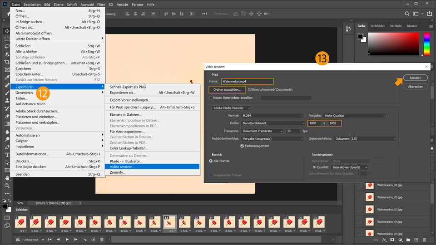
Task: Delete selected frame with trash icon
Action: click(x=101, y=239)
